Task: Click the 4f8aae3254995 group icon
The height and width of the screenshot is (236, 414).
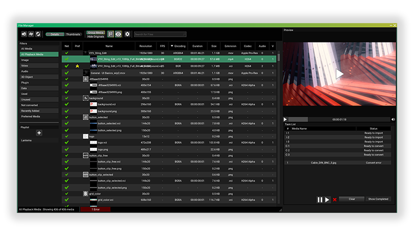Action: pos(86,79)
